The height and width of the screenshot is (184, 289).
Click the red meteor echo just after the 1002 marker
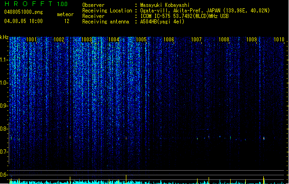[x=70, y=137]
